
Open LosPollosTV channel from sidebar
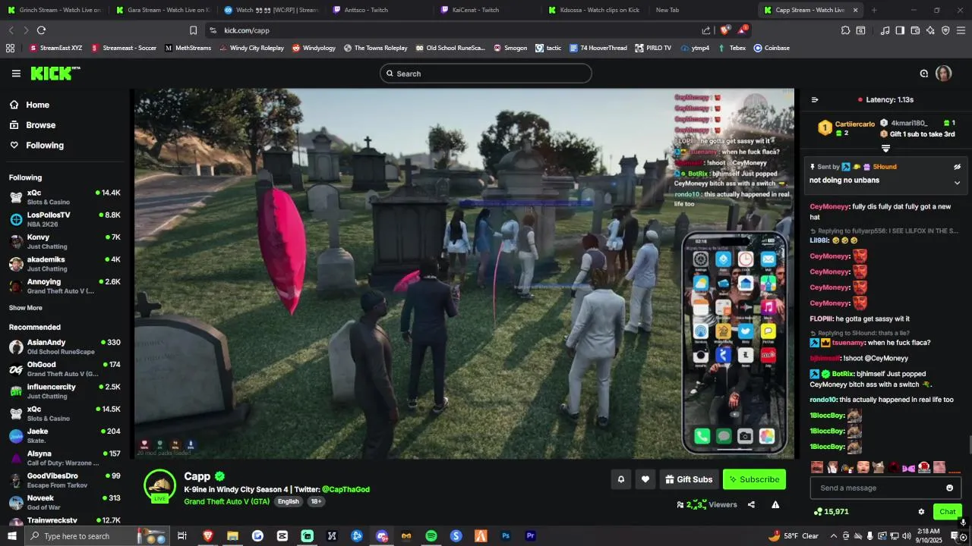click(65, 220)
